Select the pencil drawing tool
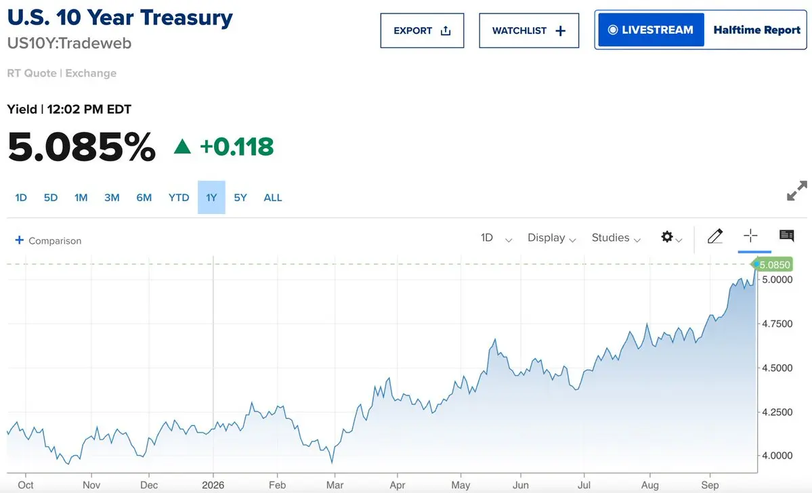 [714, 236]
